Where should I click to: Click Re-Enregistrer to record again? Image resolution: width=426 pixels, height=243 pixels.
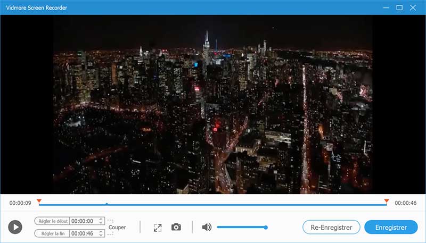331,227
